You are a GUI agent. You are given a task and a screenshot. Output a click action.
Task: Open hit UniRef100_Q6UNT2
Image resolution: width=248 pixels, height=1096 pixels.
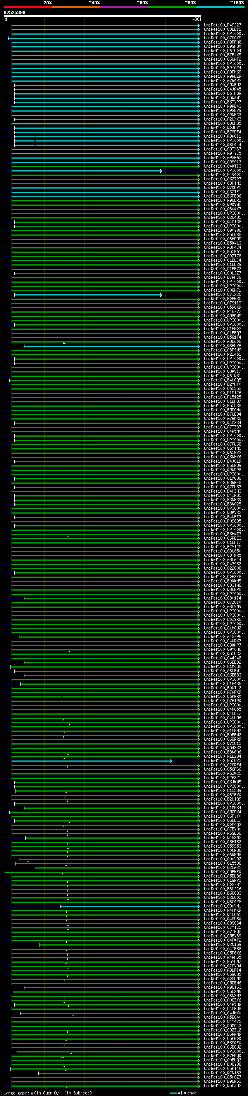[222, 59]
